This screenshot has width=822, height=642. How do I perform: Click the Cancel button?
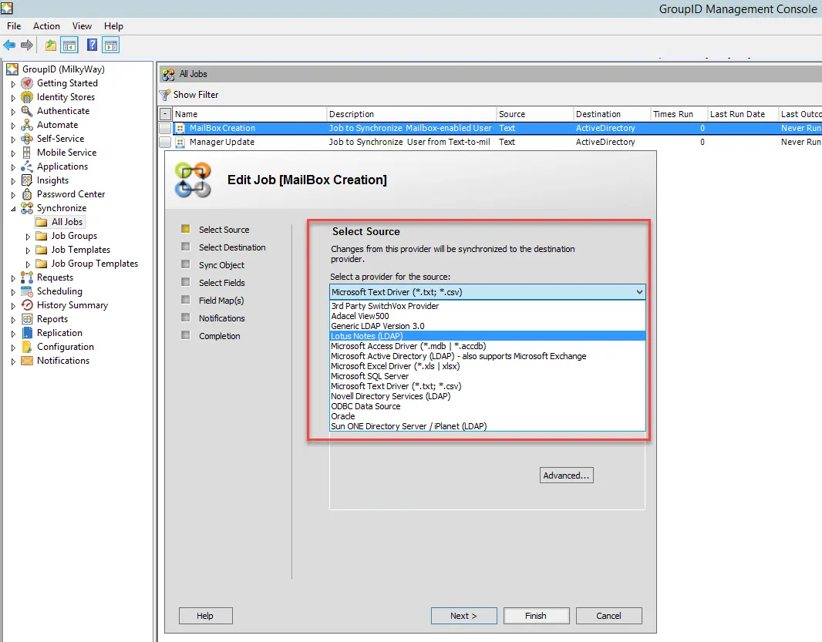tap(608, 616)
